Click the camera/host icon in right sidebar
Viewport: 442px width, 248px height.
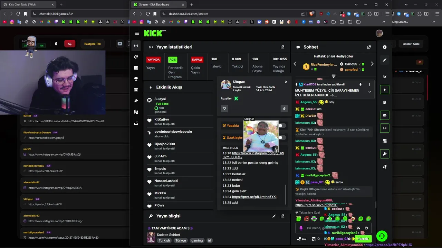[x=385, y=141]
